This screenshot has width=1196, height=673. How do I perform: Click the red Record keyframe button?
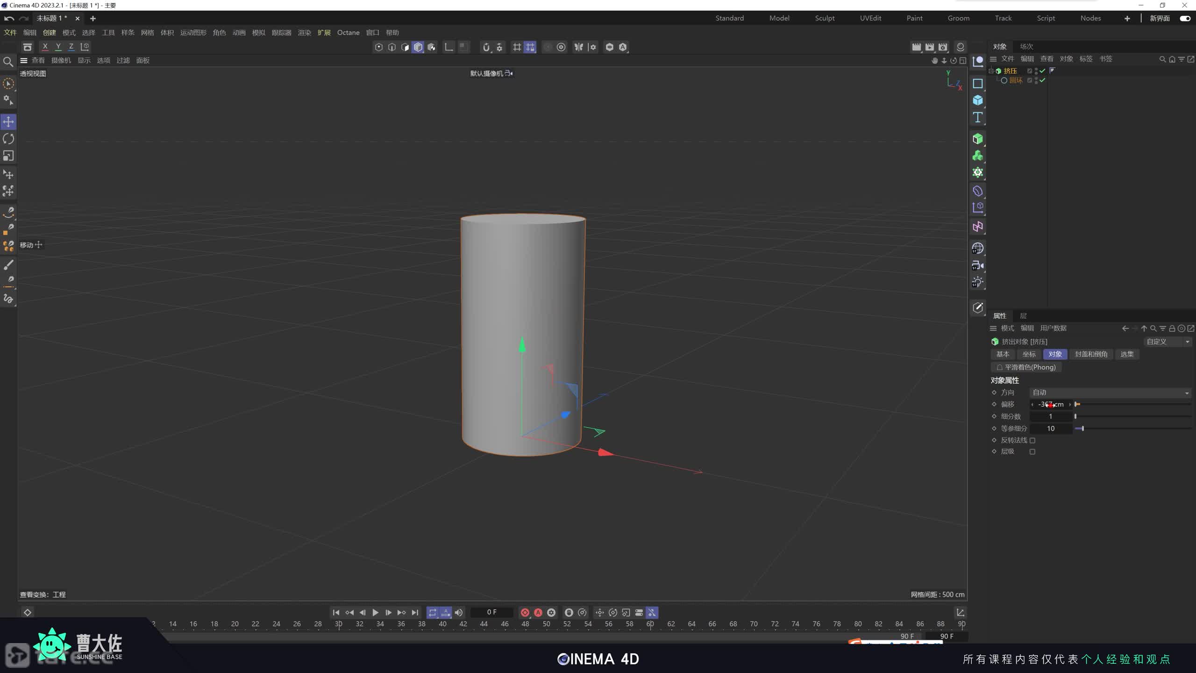click(x=525, y=612)
